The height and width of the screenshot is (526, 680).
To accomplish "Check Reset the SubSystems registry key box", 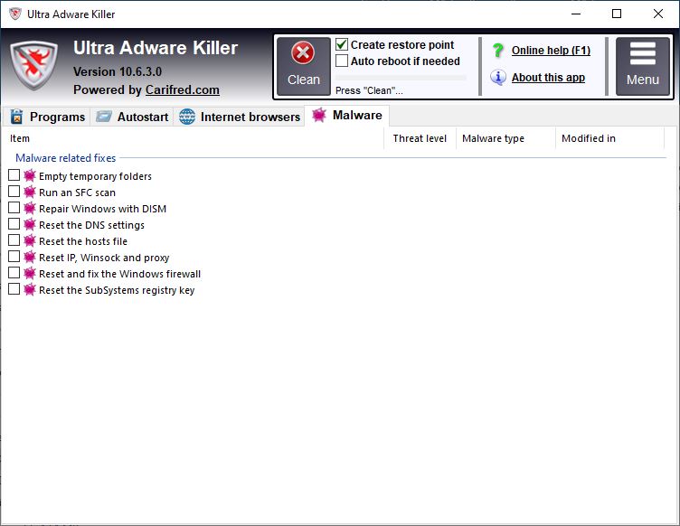I will tap(14, 288).
